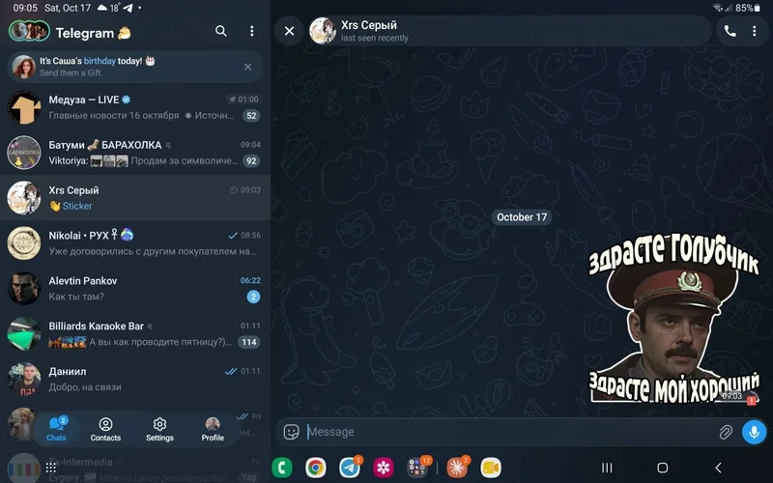Viewport: 773px width, 483px height.
Task: Launch the green phone app in taskbar
Action: [282, 468]
